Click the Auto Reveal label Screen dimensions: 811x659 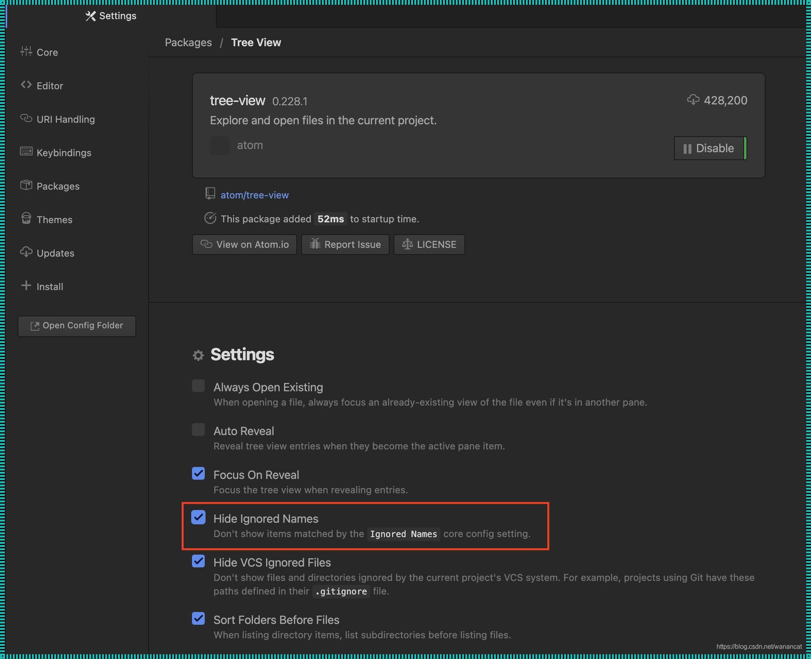pyautogui.click(x=244, y=431)
